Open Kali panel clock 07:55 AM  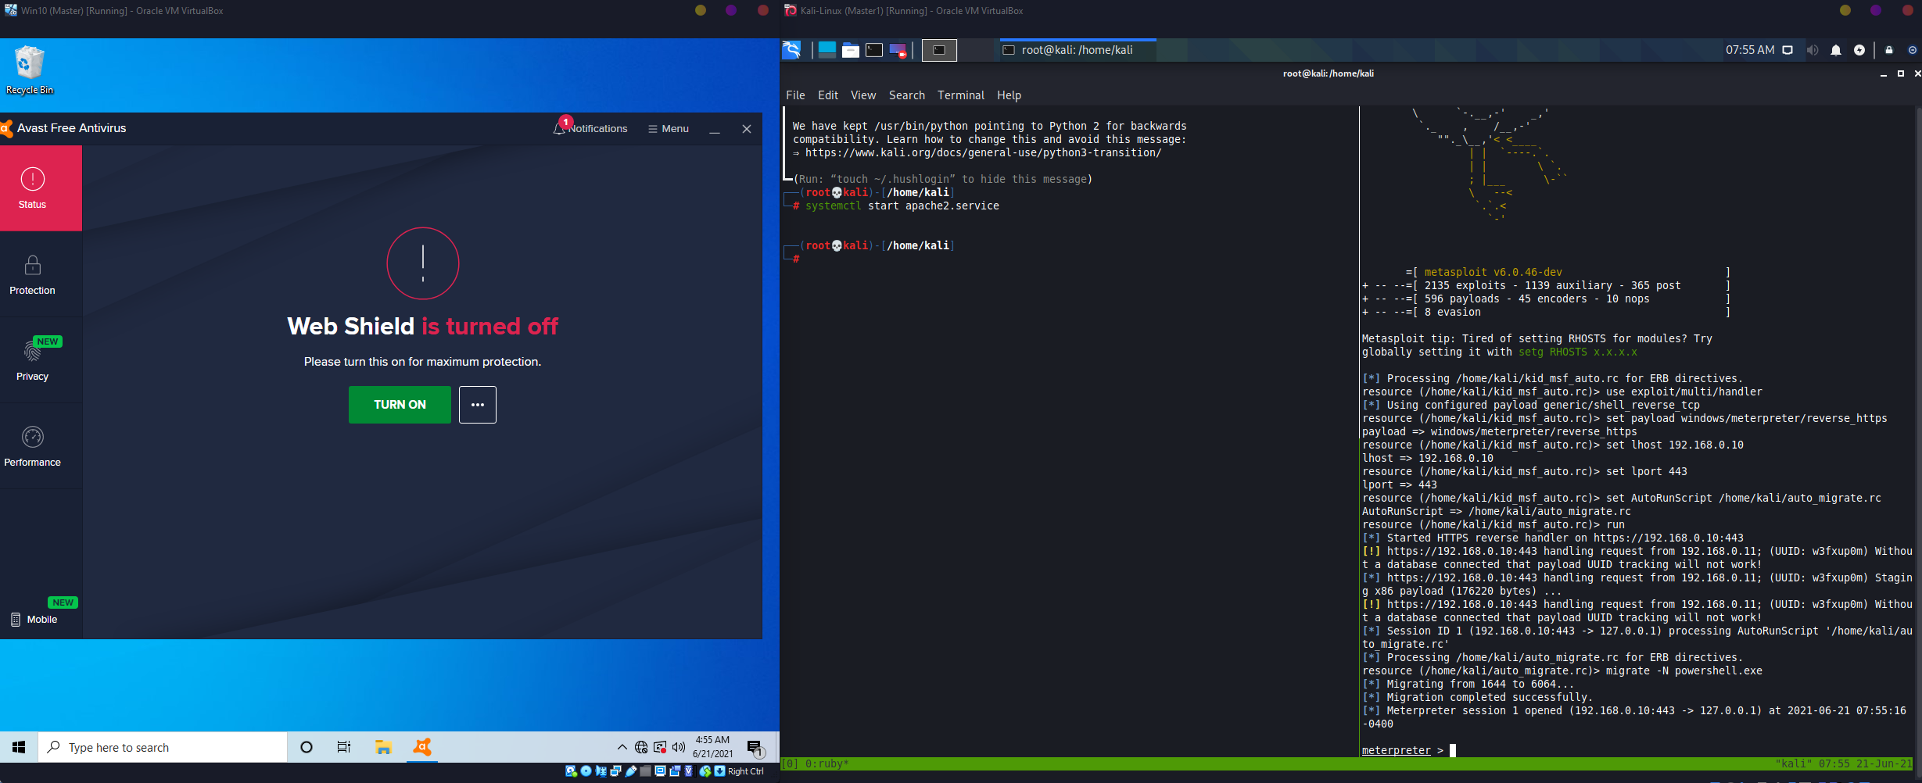pyautogui.click(x=1750, y=50)
